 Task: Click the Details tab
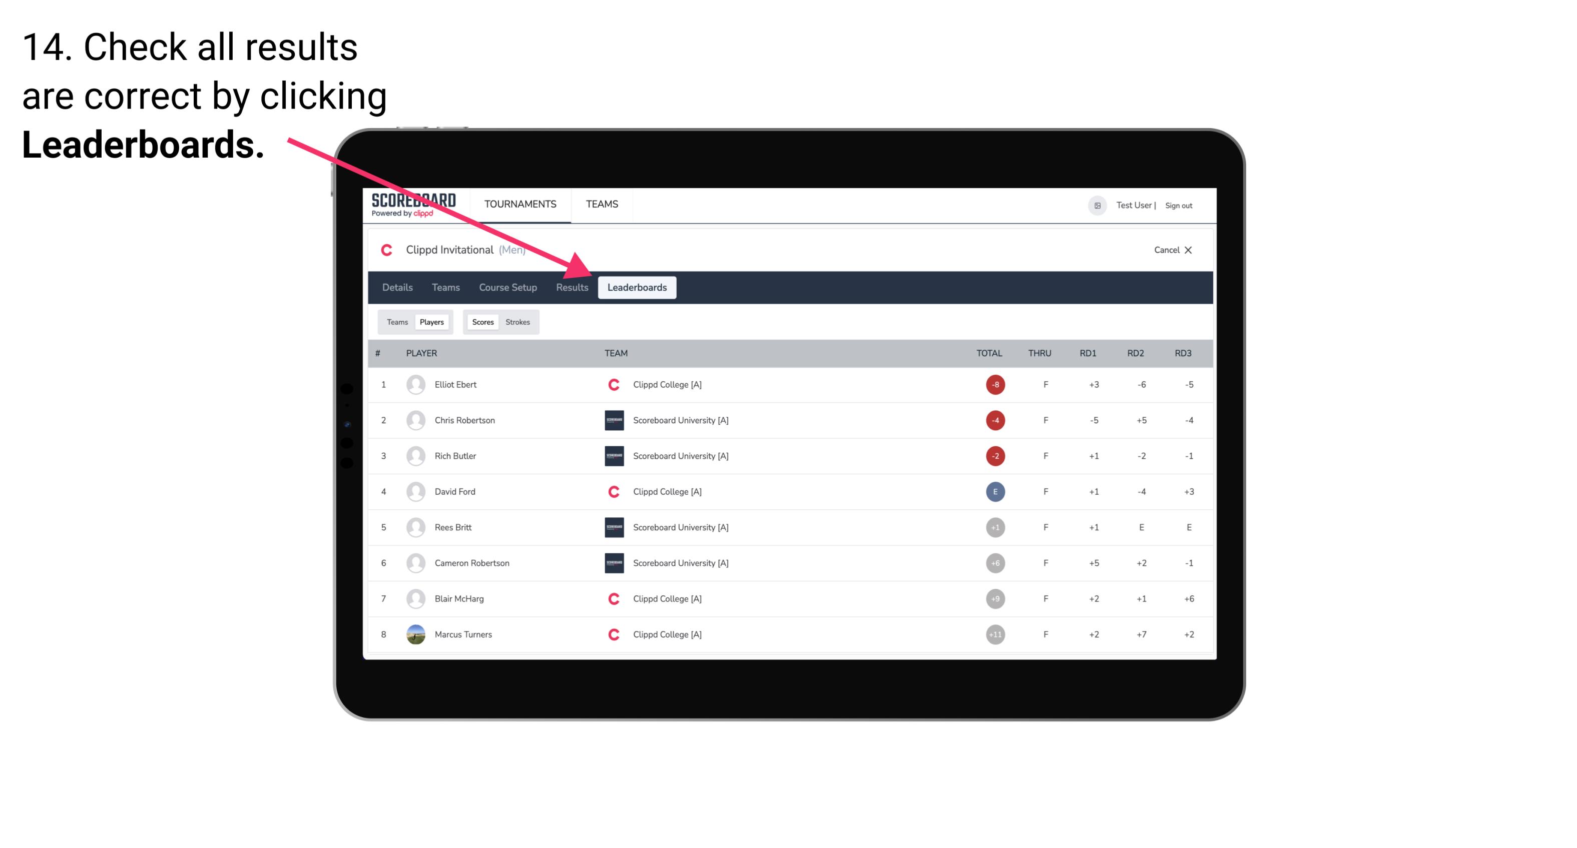coord(399,287)
